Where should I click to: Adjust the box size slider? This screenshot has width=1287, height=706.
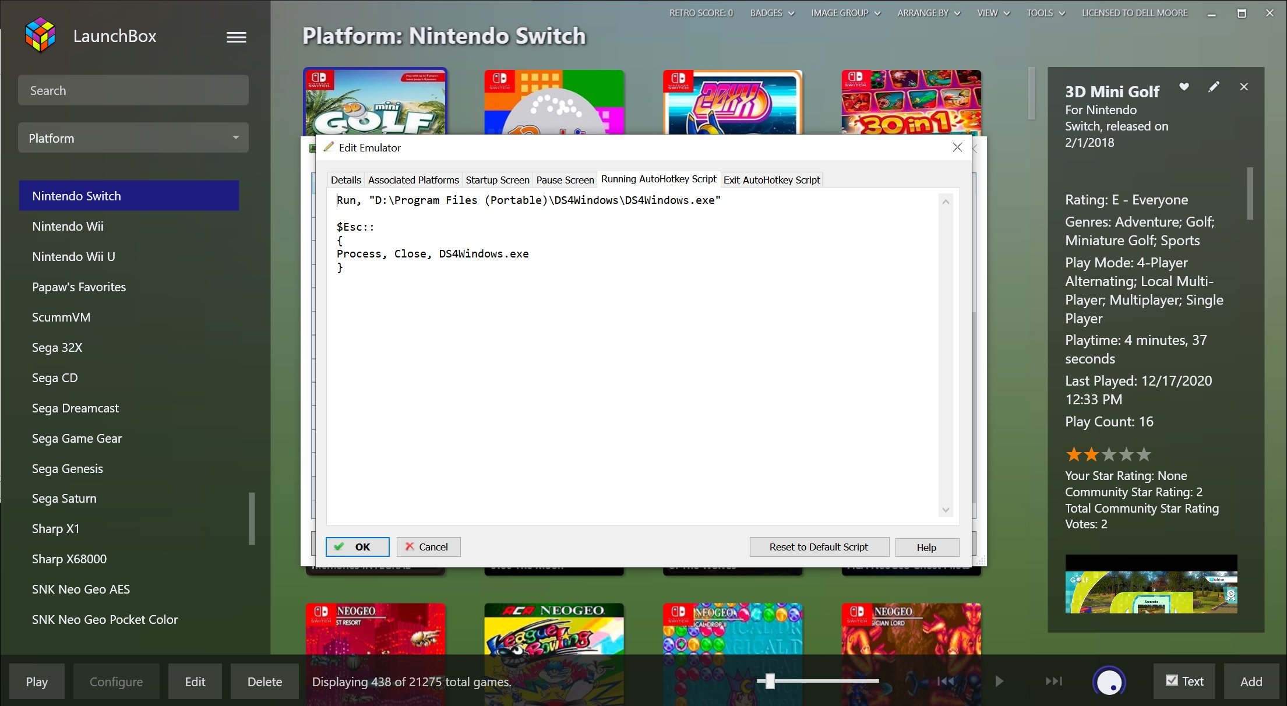pos(770,681)
